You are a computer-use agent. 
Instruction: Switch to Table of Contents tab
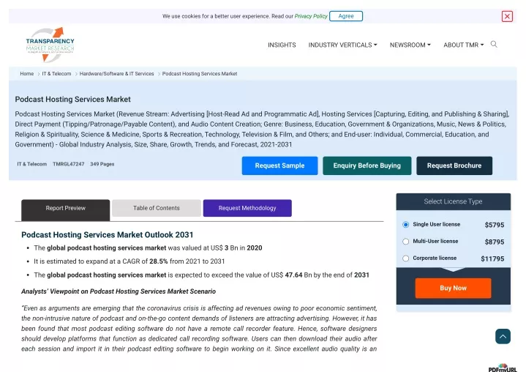pyautogui.click(x=157, y=208)
